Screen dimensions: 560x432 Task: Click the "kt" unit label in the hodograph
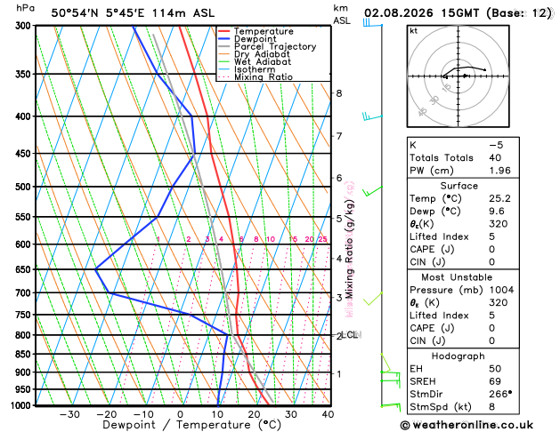pos(414,31)
